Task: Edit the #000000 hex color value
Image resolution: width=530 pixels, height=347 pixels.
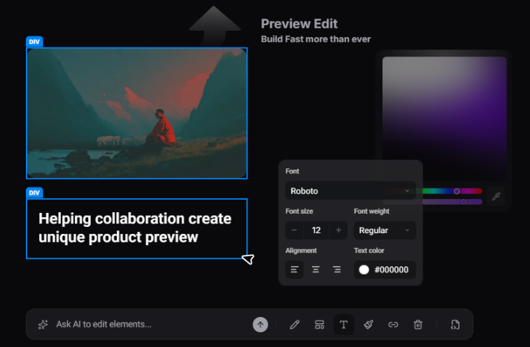Action: (392, 270)
